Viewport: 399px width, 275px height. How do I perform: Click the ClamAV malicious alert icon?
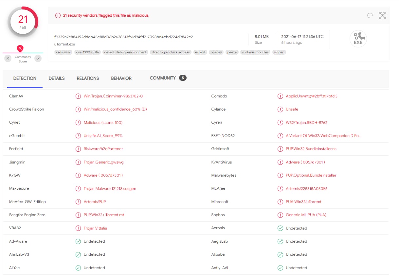[x=78, y=96]
